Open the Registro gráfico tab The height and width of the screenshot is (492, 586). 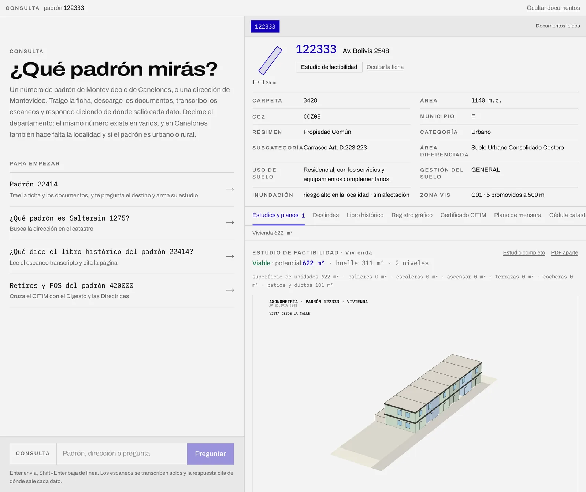[x=412, y=215]
